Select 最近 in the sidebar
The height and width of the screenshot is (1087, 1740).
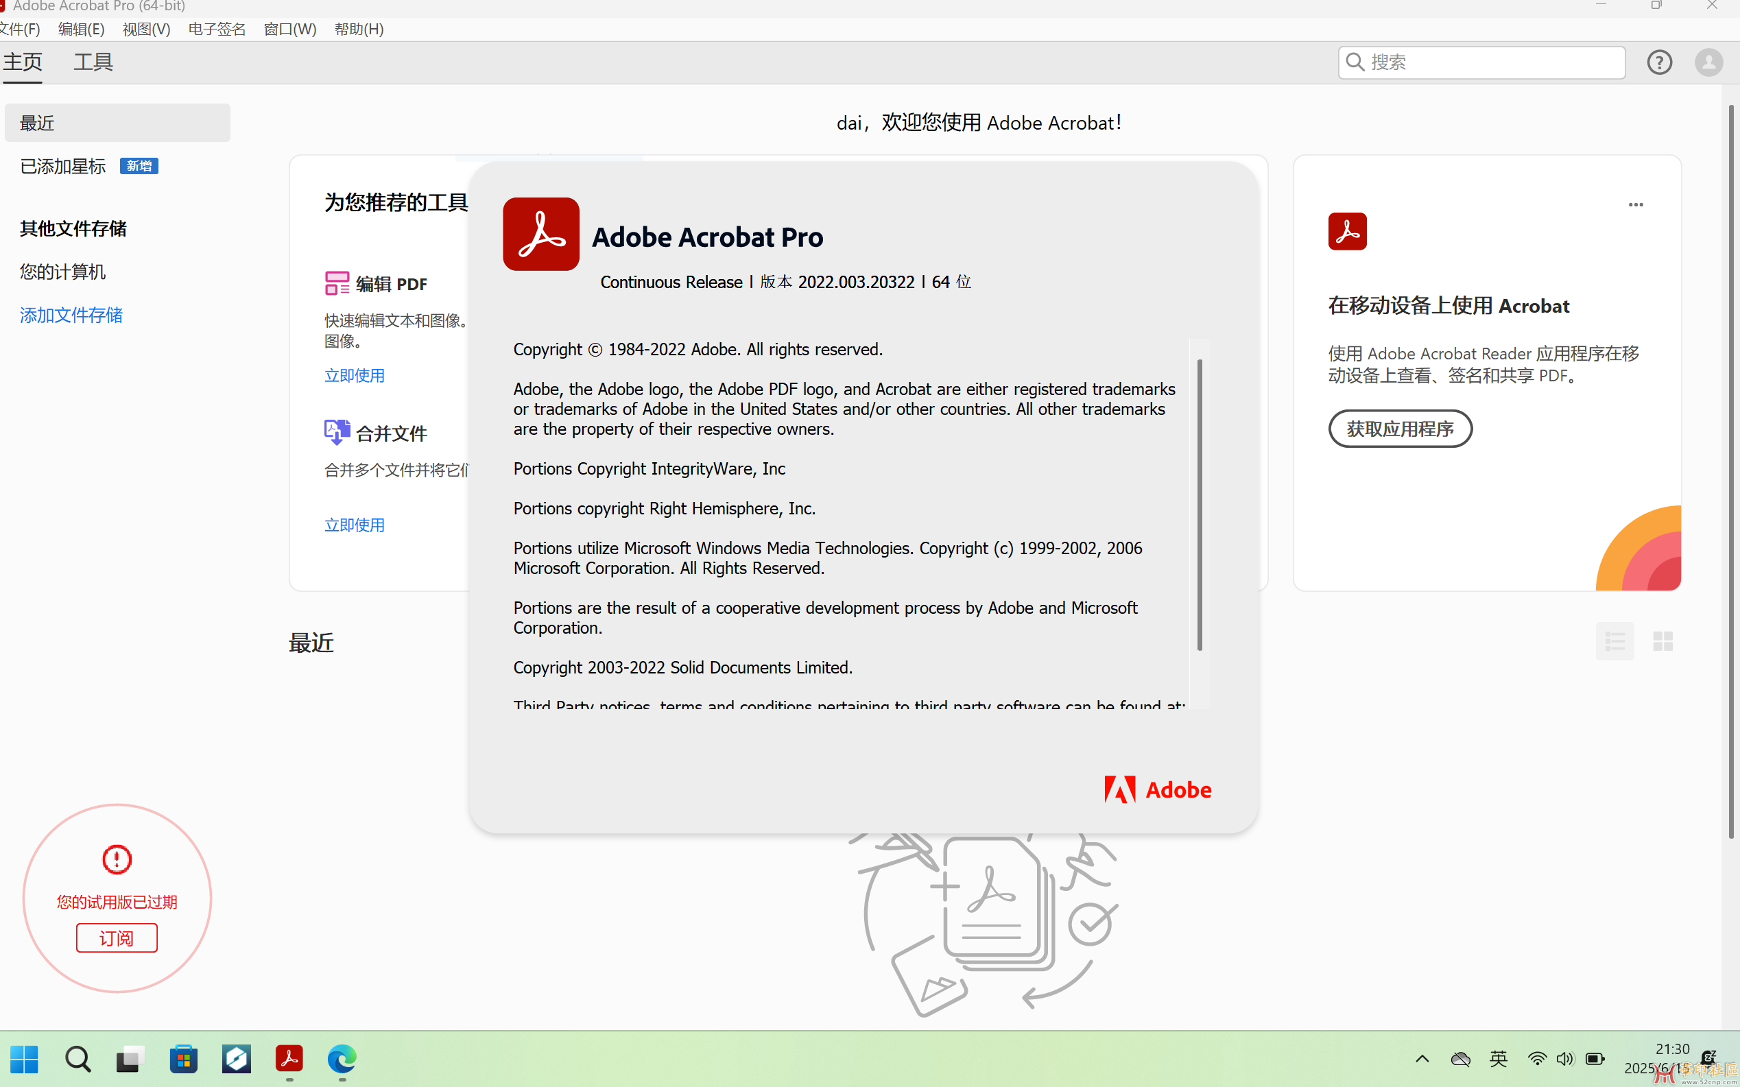117,123
